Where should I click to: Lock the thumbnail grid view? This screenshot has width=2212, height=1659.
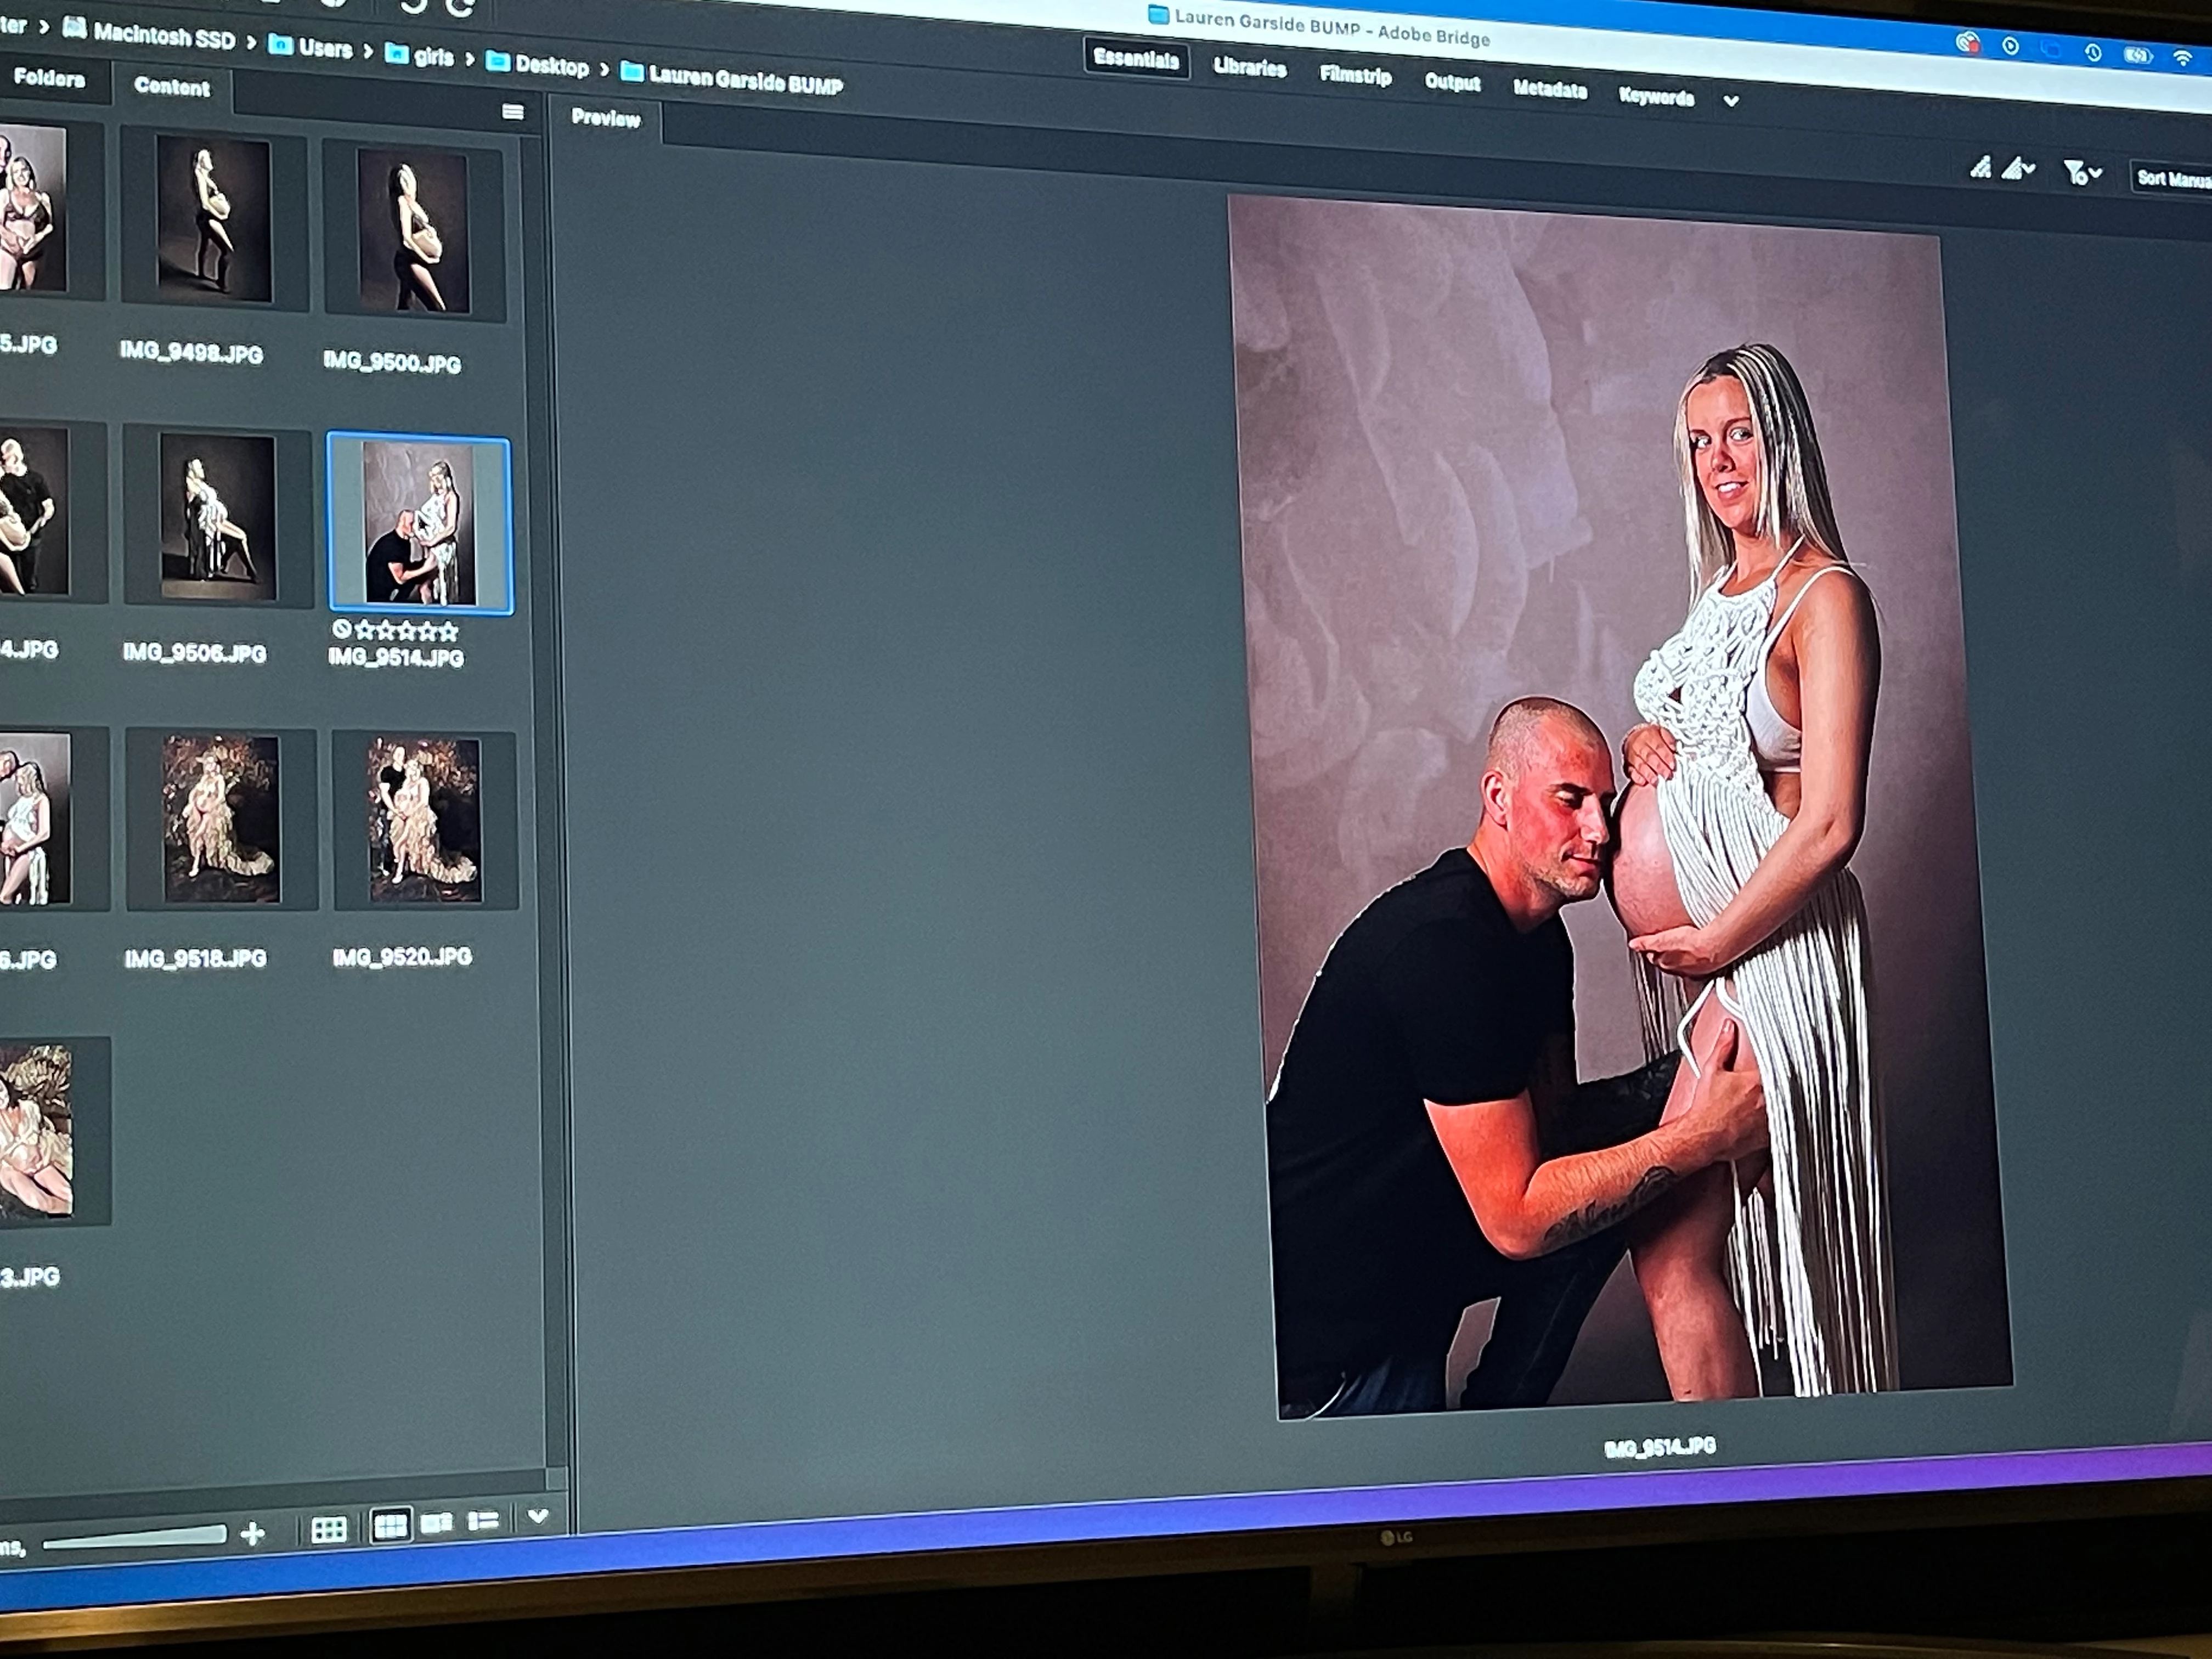pos(329,1529)
